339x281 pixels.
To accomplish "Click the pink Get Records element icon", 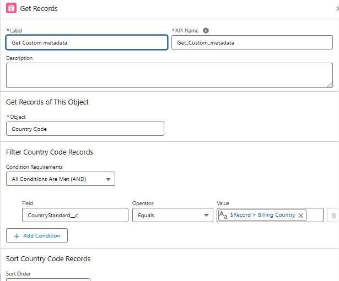I will pos(11,8).
